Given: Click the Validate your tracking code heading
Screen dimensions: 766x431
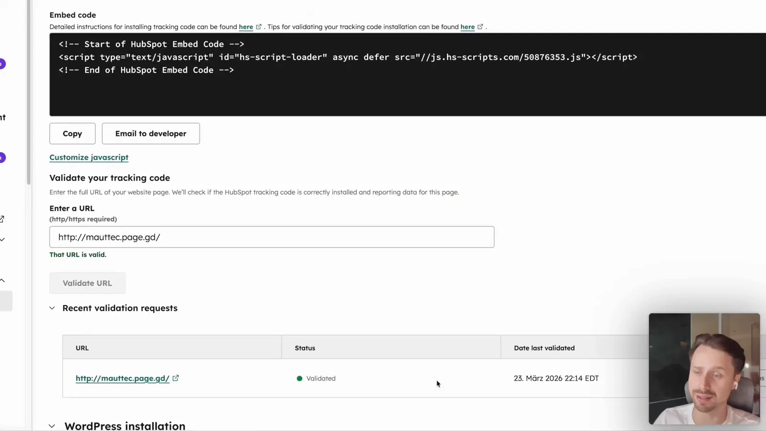Looking at the screenshot, I should click(110, 178).
